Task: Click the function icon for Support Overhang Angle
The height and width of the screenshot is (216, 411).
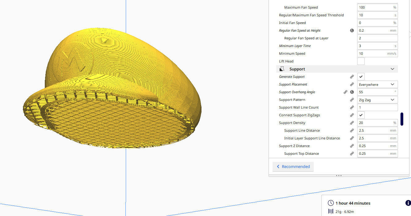Action: point(352,92)
